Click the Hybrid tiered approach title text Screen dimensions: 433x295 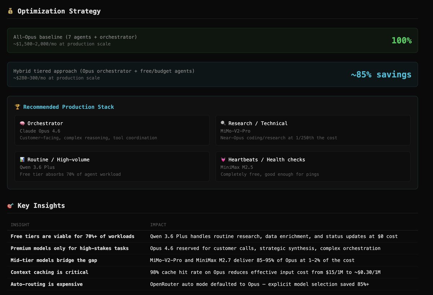point(104,71)
